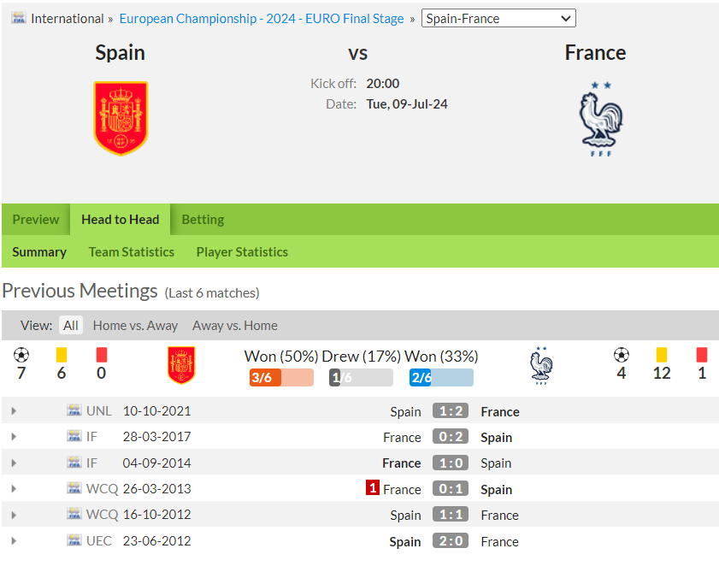This screenshot has height=566, width=719.
Task: Open European Championship 2024 EURO Final Stage link
Action: coord(262,18)
